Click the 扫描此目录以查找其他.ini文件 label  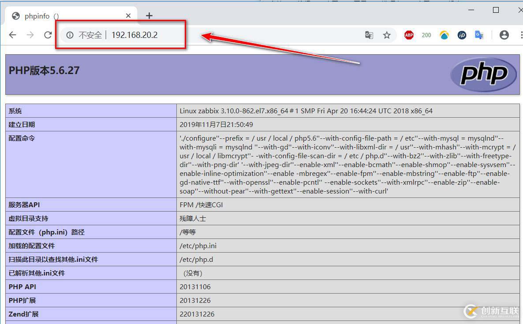pyautogui.click(x=53, y=260)
